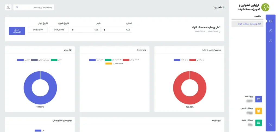Click the blue list icon beside پرونده ها

(x=258, y=99)
